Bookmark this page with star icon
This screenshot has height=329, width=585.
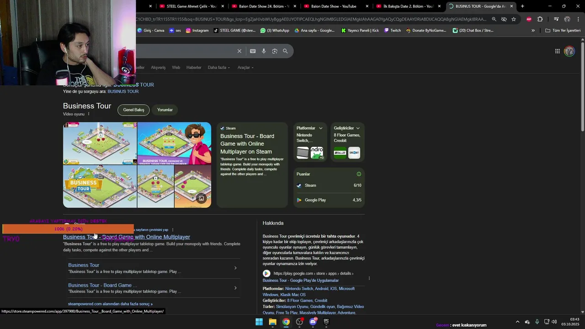[x=514, y=19]
